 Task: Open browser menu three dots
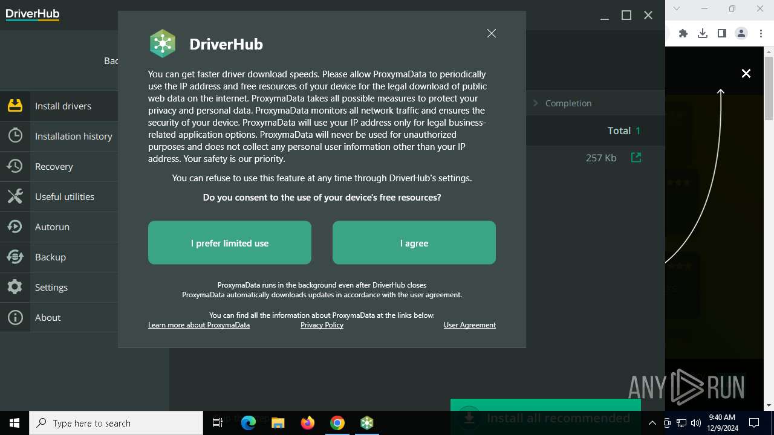pyautogui.click(x=761, y=33)
